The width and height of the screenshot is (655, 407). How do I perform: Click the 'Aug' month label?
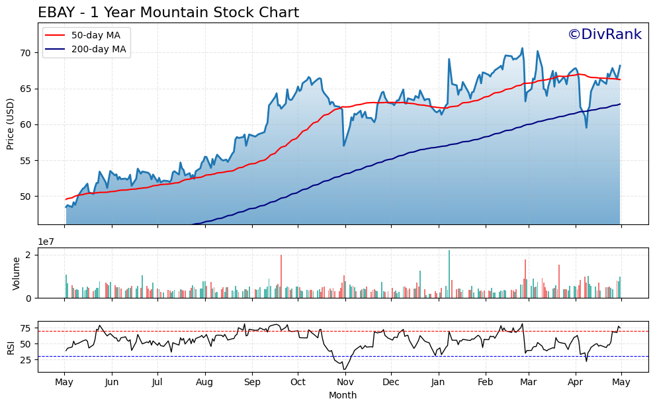tap(204, 383)
